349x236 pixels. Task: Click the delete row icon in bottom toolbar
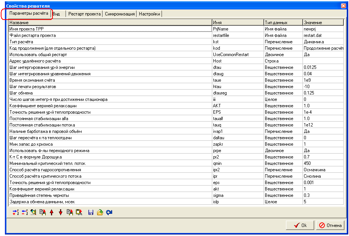point(25,213)
